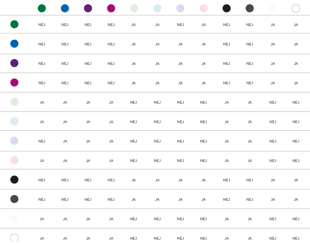Select the light pink circle in left column
The height and width of the screenshot is (245, 310).
14,160
